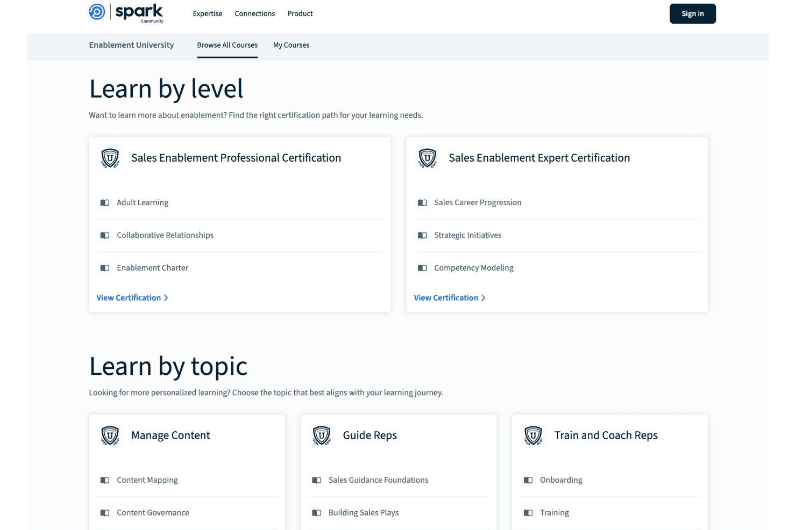Click the Spark Community logo icon

97,12
